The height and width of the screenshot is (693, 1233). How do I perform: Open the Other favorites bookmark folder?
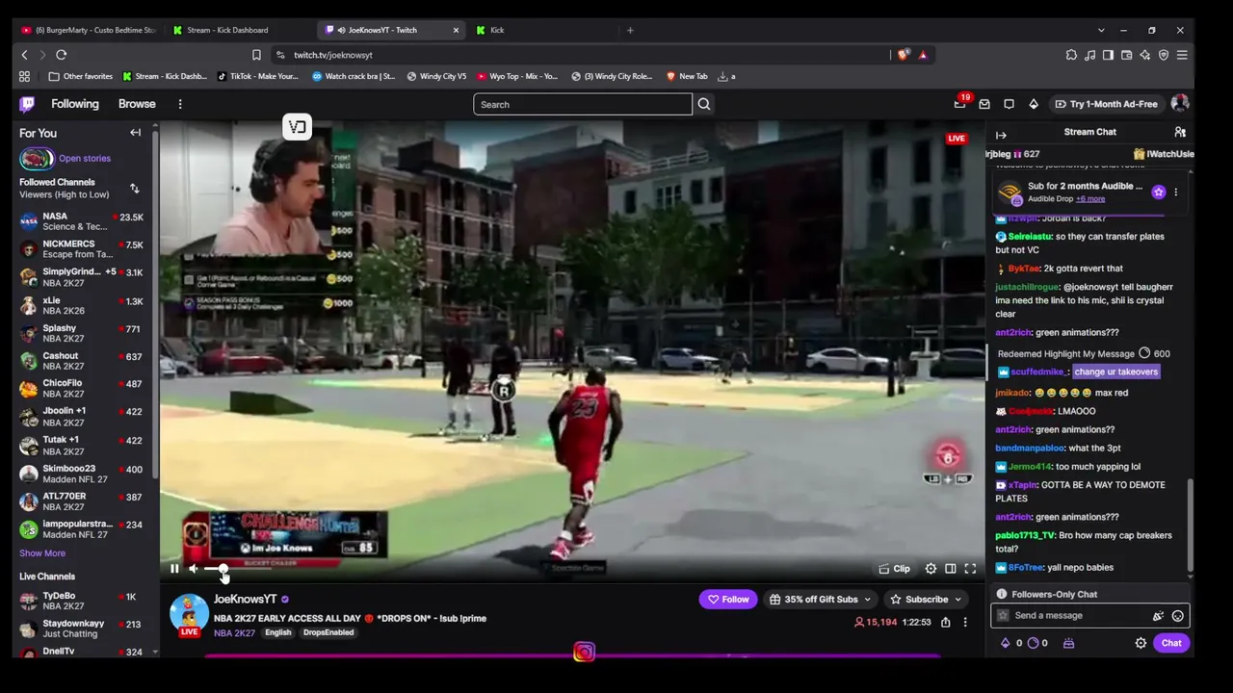[81, 76]
